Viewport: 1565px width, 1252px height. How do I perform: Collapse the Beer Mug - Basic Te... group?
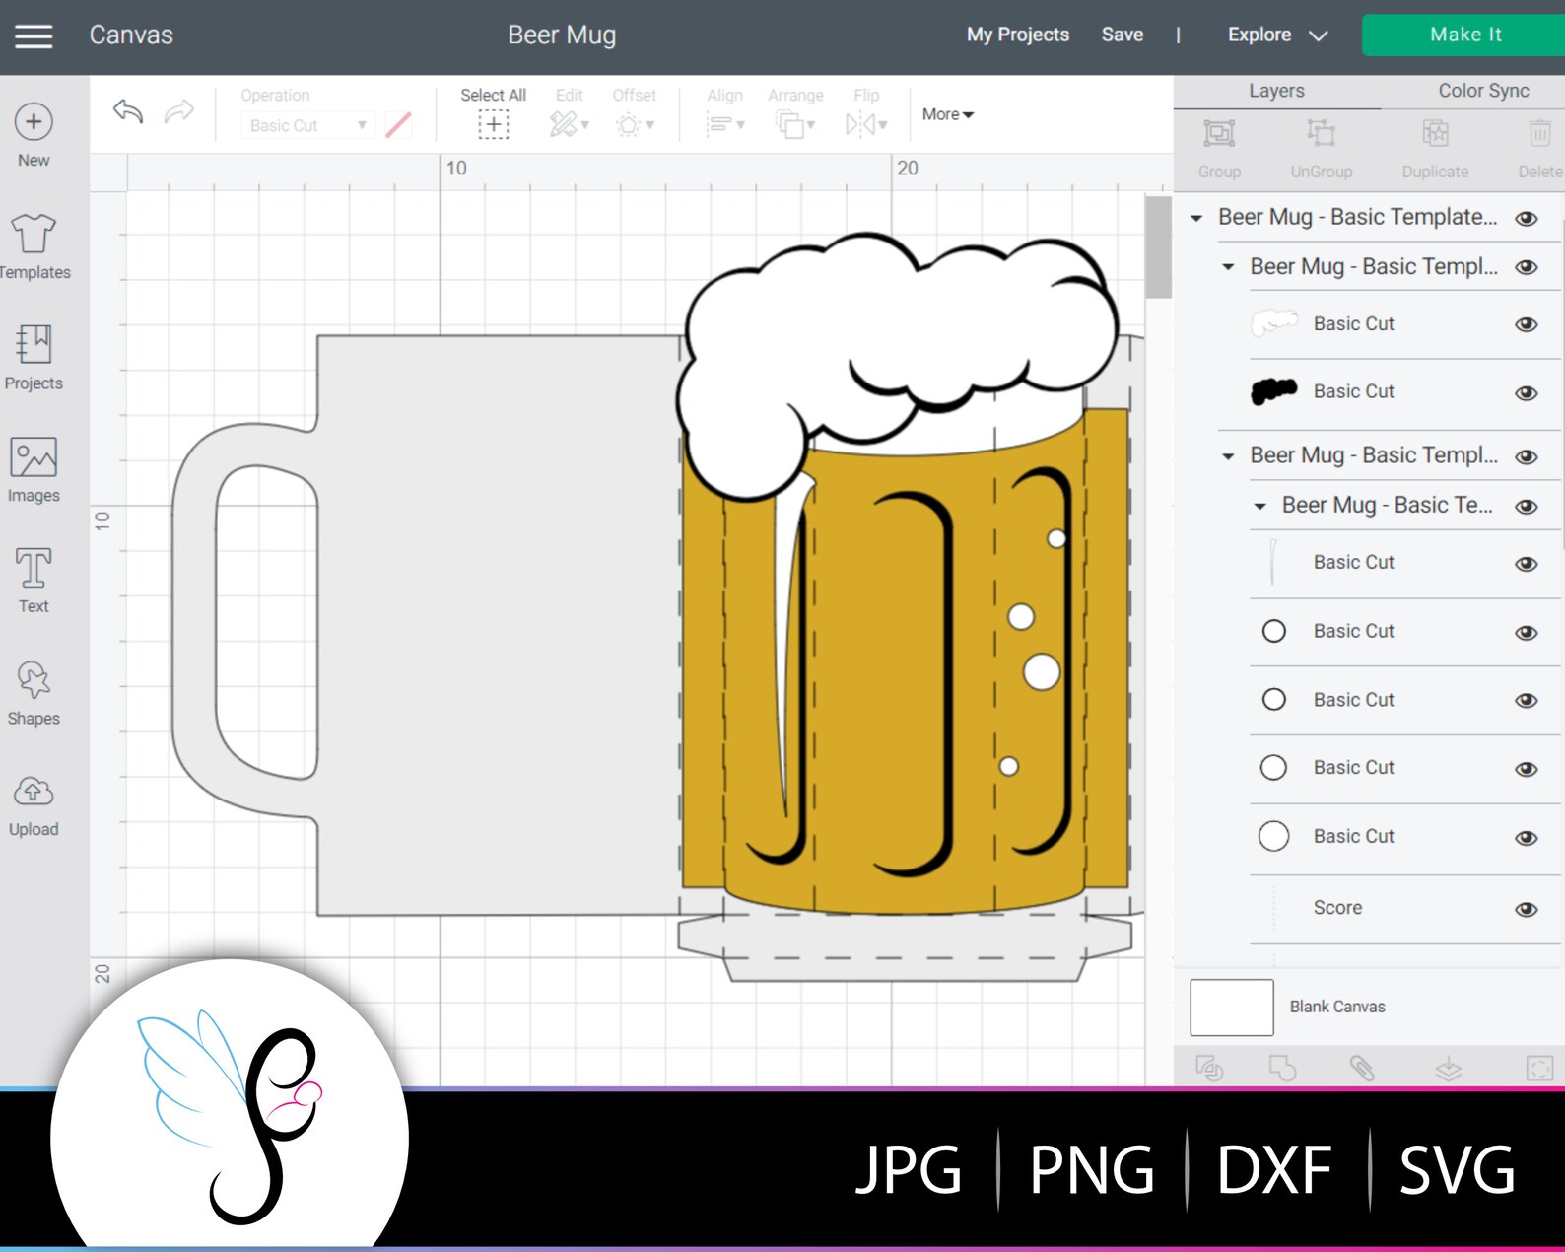(1259, 506)
